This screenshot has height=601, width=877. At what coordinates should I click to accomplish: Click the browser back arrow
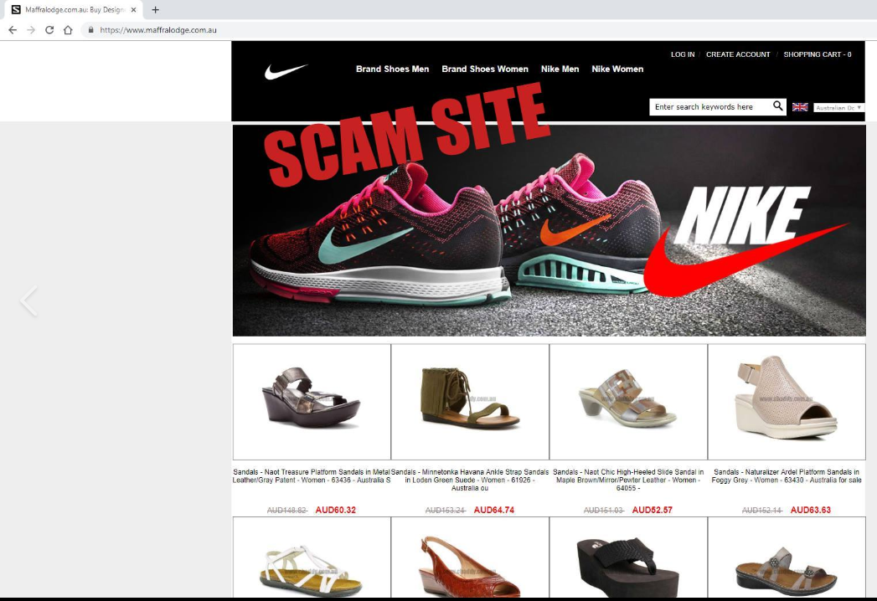point(13,30)
